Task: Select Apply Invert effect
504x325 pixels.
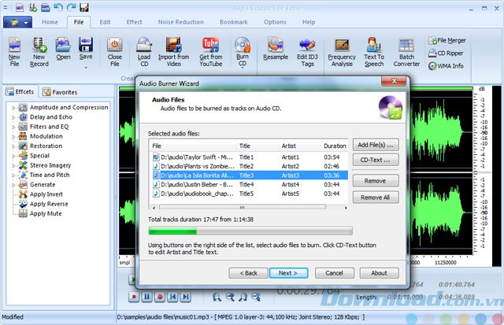Action: [x=46, y=194]
